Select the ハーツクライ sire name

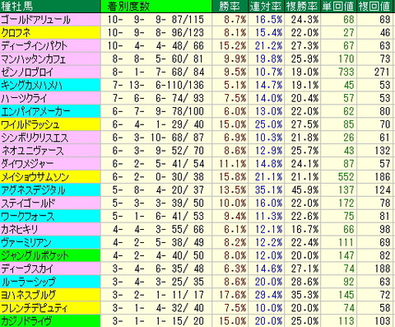pos(24,98)
